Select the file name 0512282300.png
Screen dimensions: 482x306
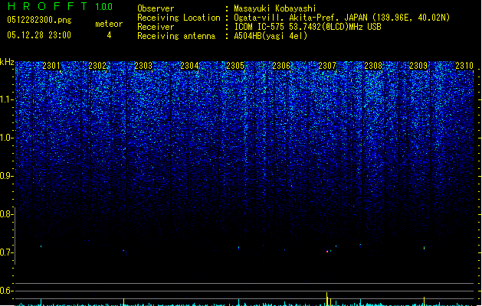[x=39, y=20]
